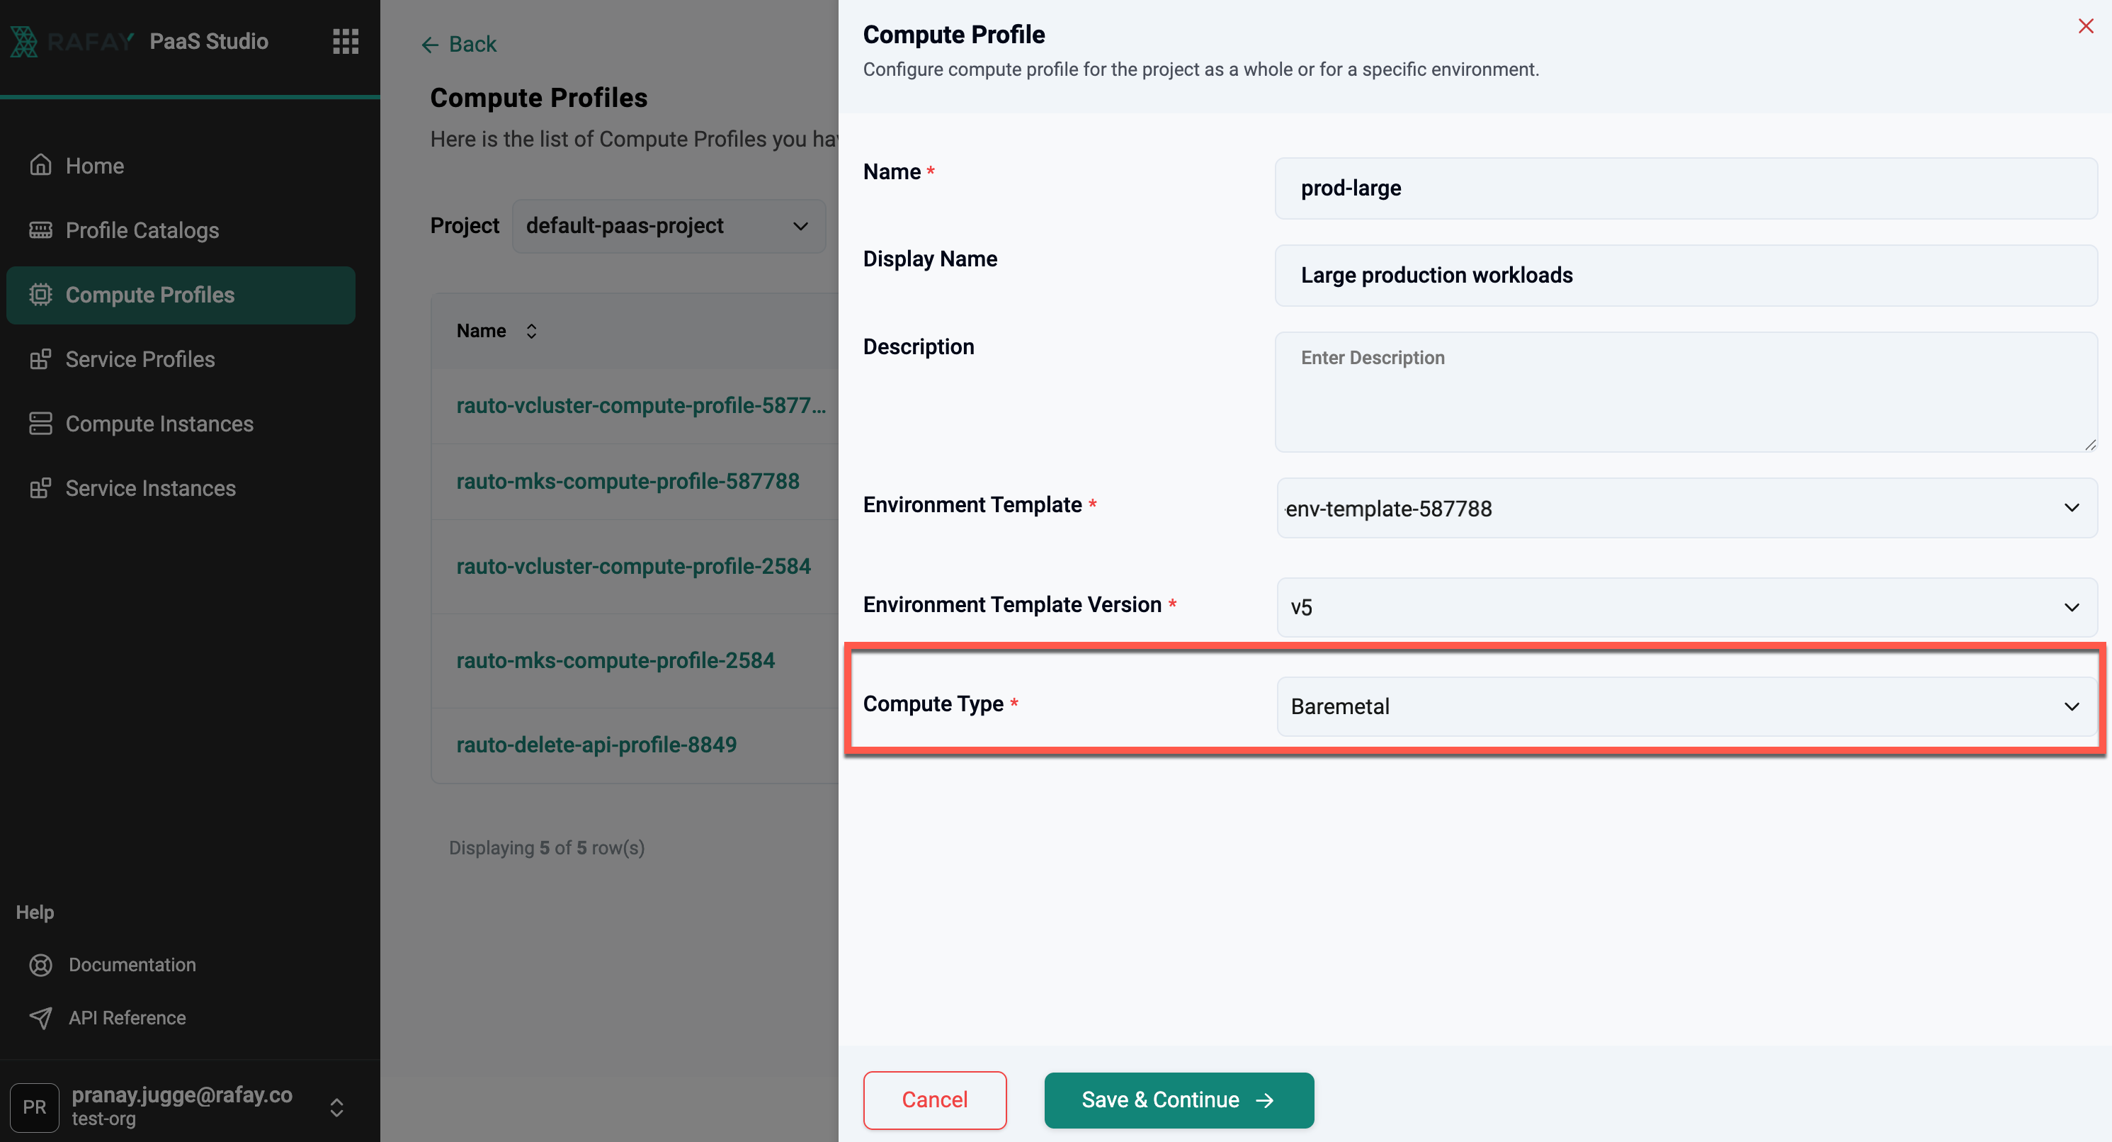Viewport: 2112px width, 1142px height.
Task: Click the Cancel button
Action: [934, 1100]
